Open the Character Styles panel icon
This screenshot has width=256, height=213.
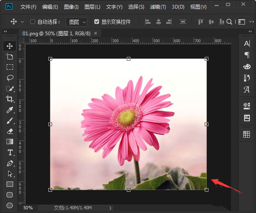247,78
